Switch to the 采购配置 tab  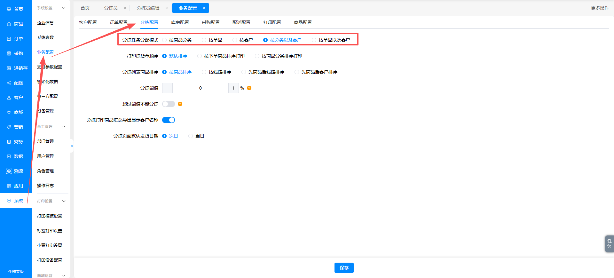[211, 22]
